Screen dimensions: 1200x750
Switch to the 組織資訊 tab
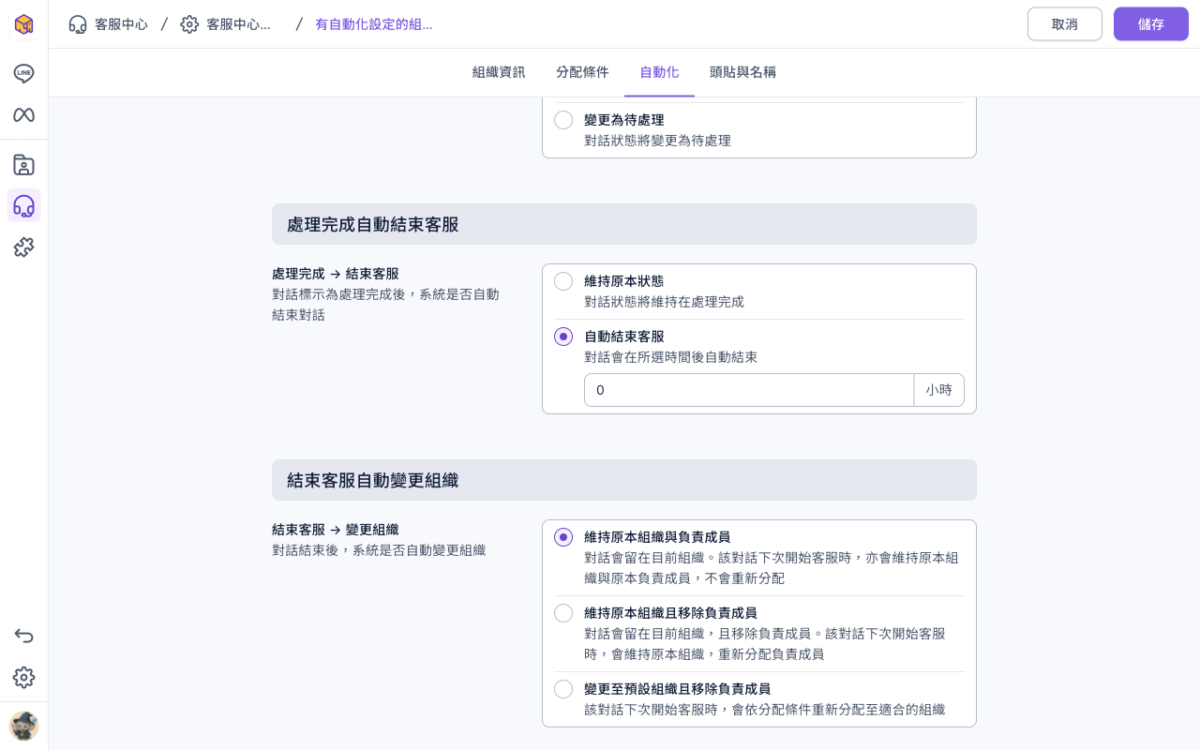499,72
